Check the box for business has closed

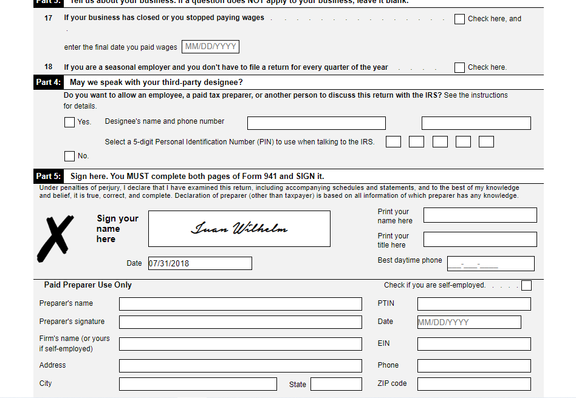click(459, 19)
